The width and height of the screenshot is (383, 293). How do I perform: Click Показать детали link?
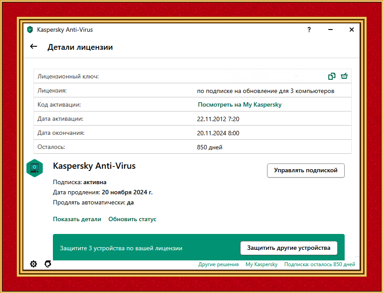77,219
